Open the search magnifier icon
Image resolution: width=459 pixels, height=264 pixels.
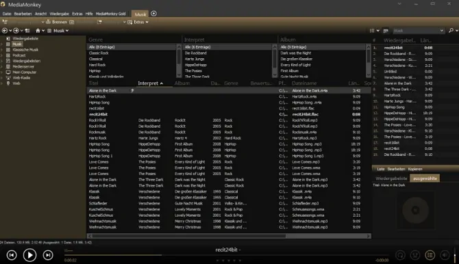click(451, 30)
